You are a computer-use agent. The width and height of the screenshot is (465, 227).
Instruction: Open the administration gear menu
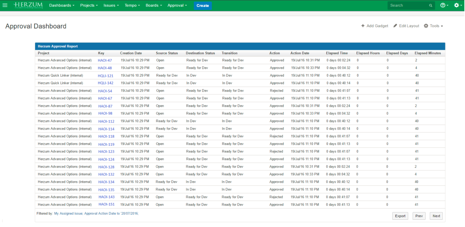[456, 5]
